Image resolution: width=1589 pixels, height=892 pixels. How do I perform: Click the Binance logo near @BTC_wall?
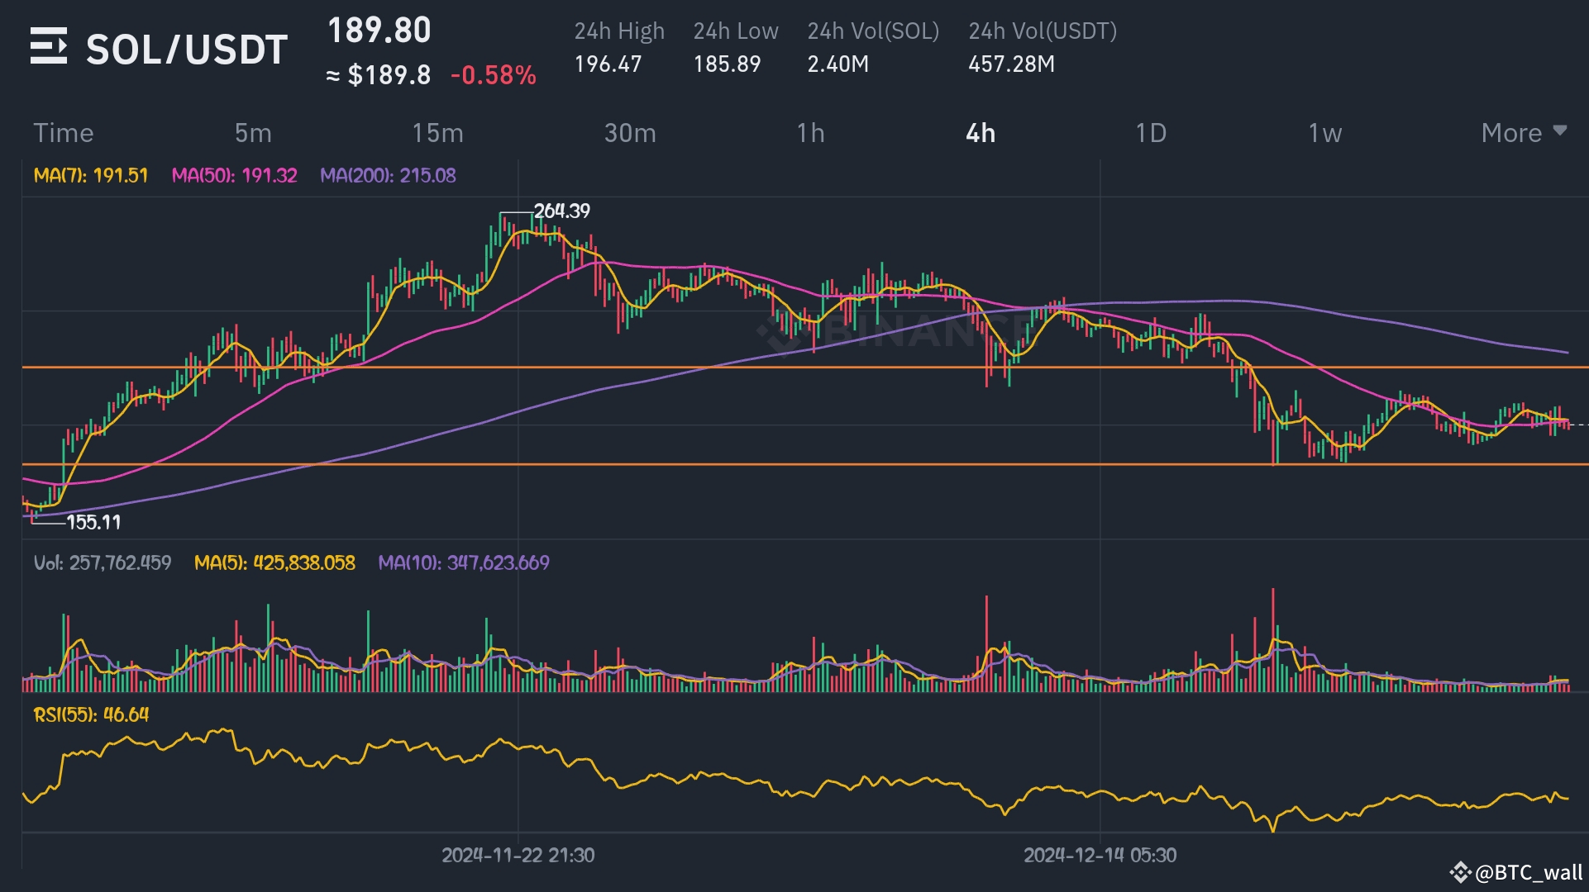[1460, 872]
